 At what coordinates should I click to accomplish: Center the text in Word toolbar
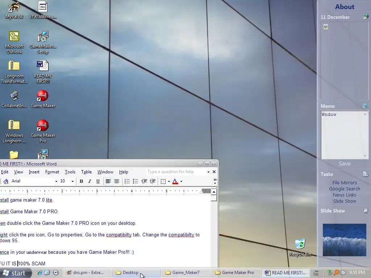tap(117, 181)
